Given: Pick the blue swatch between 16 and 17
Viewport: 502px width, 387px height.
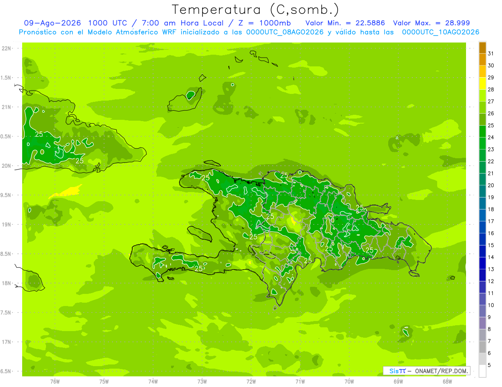Looking at the screenshot, I should [x=483, y=227].
